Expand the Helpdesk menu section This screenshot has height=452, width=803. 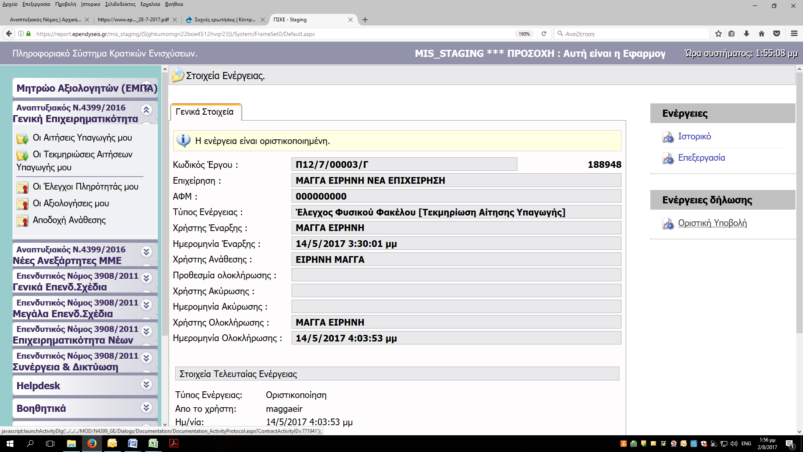click(x=146, y=384)
